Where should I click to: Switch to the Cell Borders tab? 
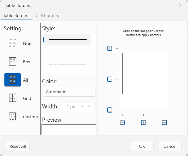(x=47, y=16)
